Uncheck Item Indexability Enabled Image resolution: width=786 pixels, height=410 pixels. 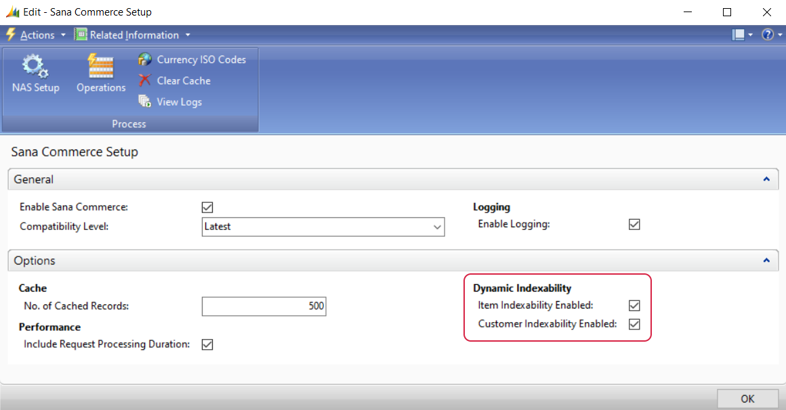[635, 305]
